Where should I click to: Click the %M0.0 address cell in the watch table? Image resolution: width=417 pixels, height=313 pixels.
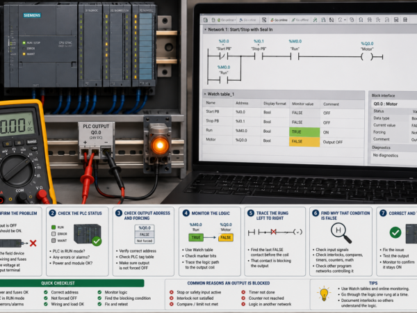tap(241, 131)
